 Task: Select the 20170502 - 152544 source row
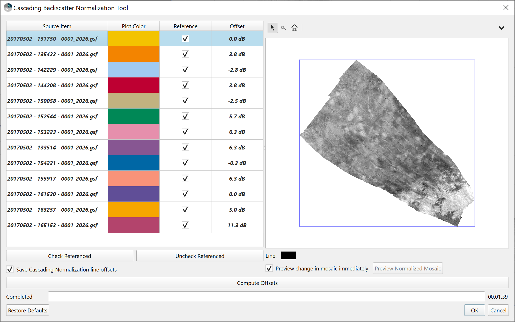click(x=53, y=116)
